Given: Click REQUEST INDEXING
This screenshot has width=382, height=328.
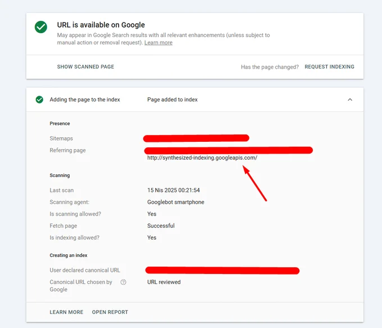Looking at the screenshot, I should 329,67.
